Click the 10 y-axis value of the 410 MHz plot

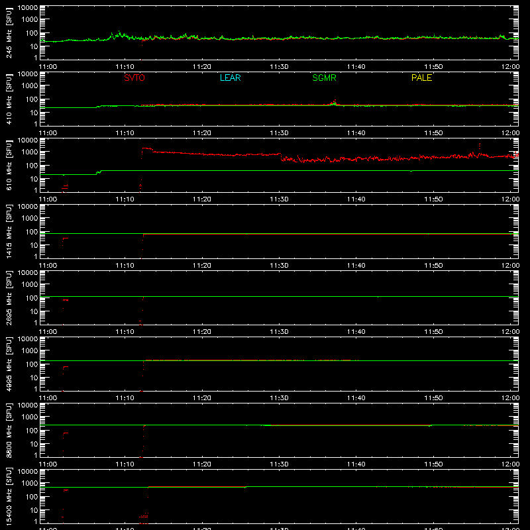click(x=34, y=113)
